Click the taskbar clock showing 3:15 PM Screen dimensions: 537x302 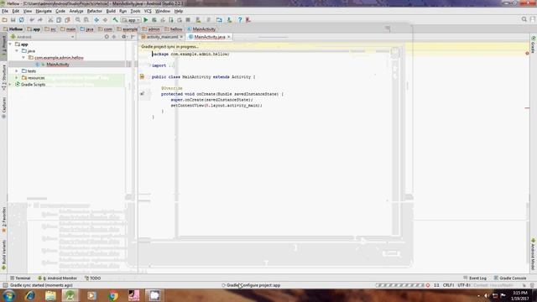coord(519,295)
